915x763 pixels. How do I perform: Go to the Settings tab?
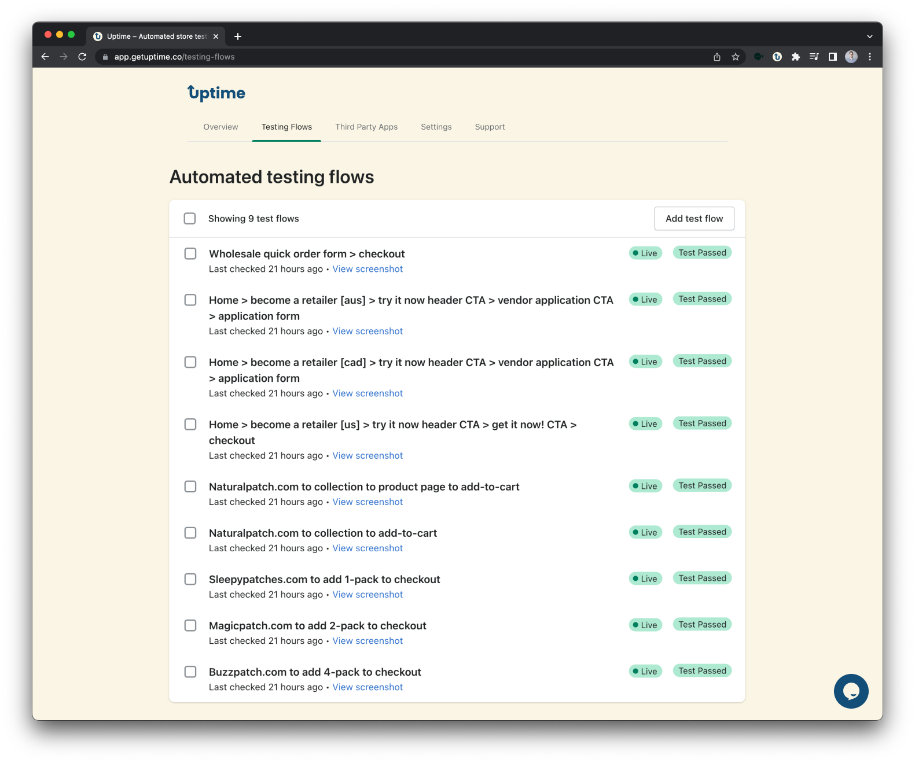tap(436, 127)
